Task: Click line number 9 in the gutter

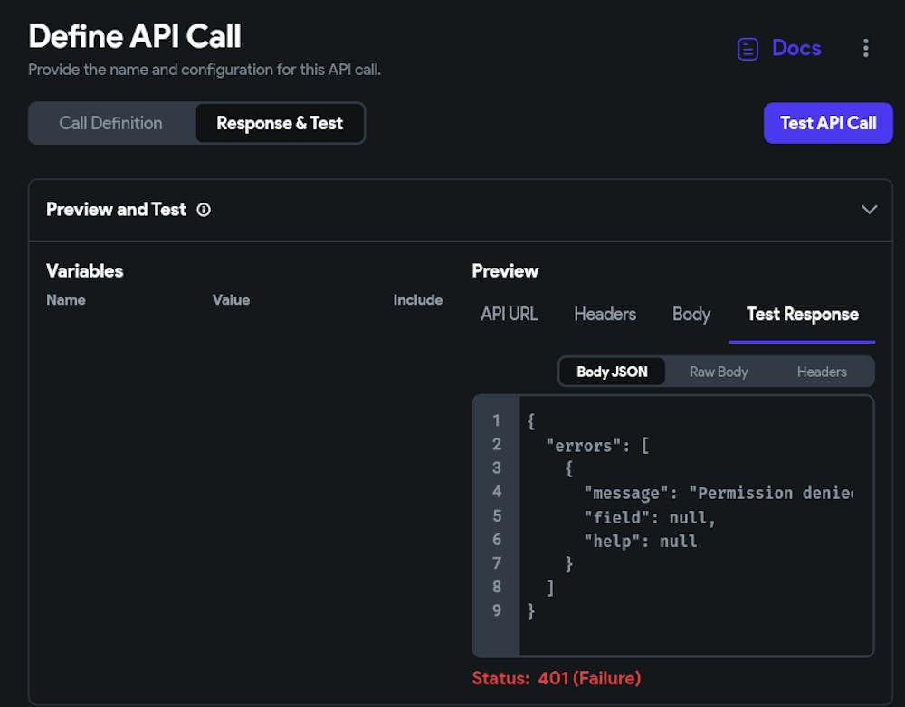Action: [x=497, y=610]
